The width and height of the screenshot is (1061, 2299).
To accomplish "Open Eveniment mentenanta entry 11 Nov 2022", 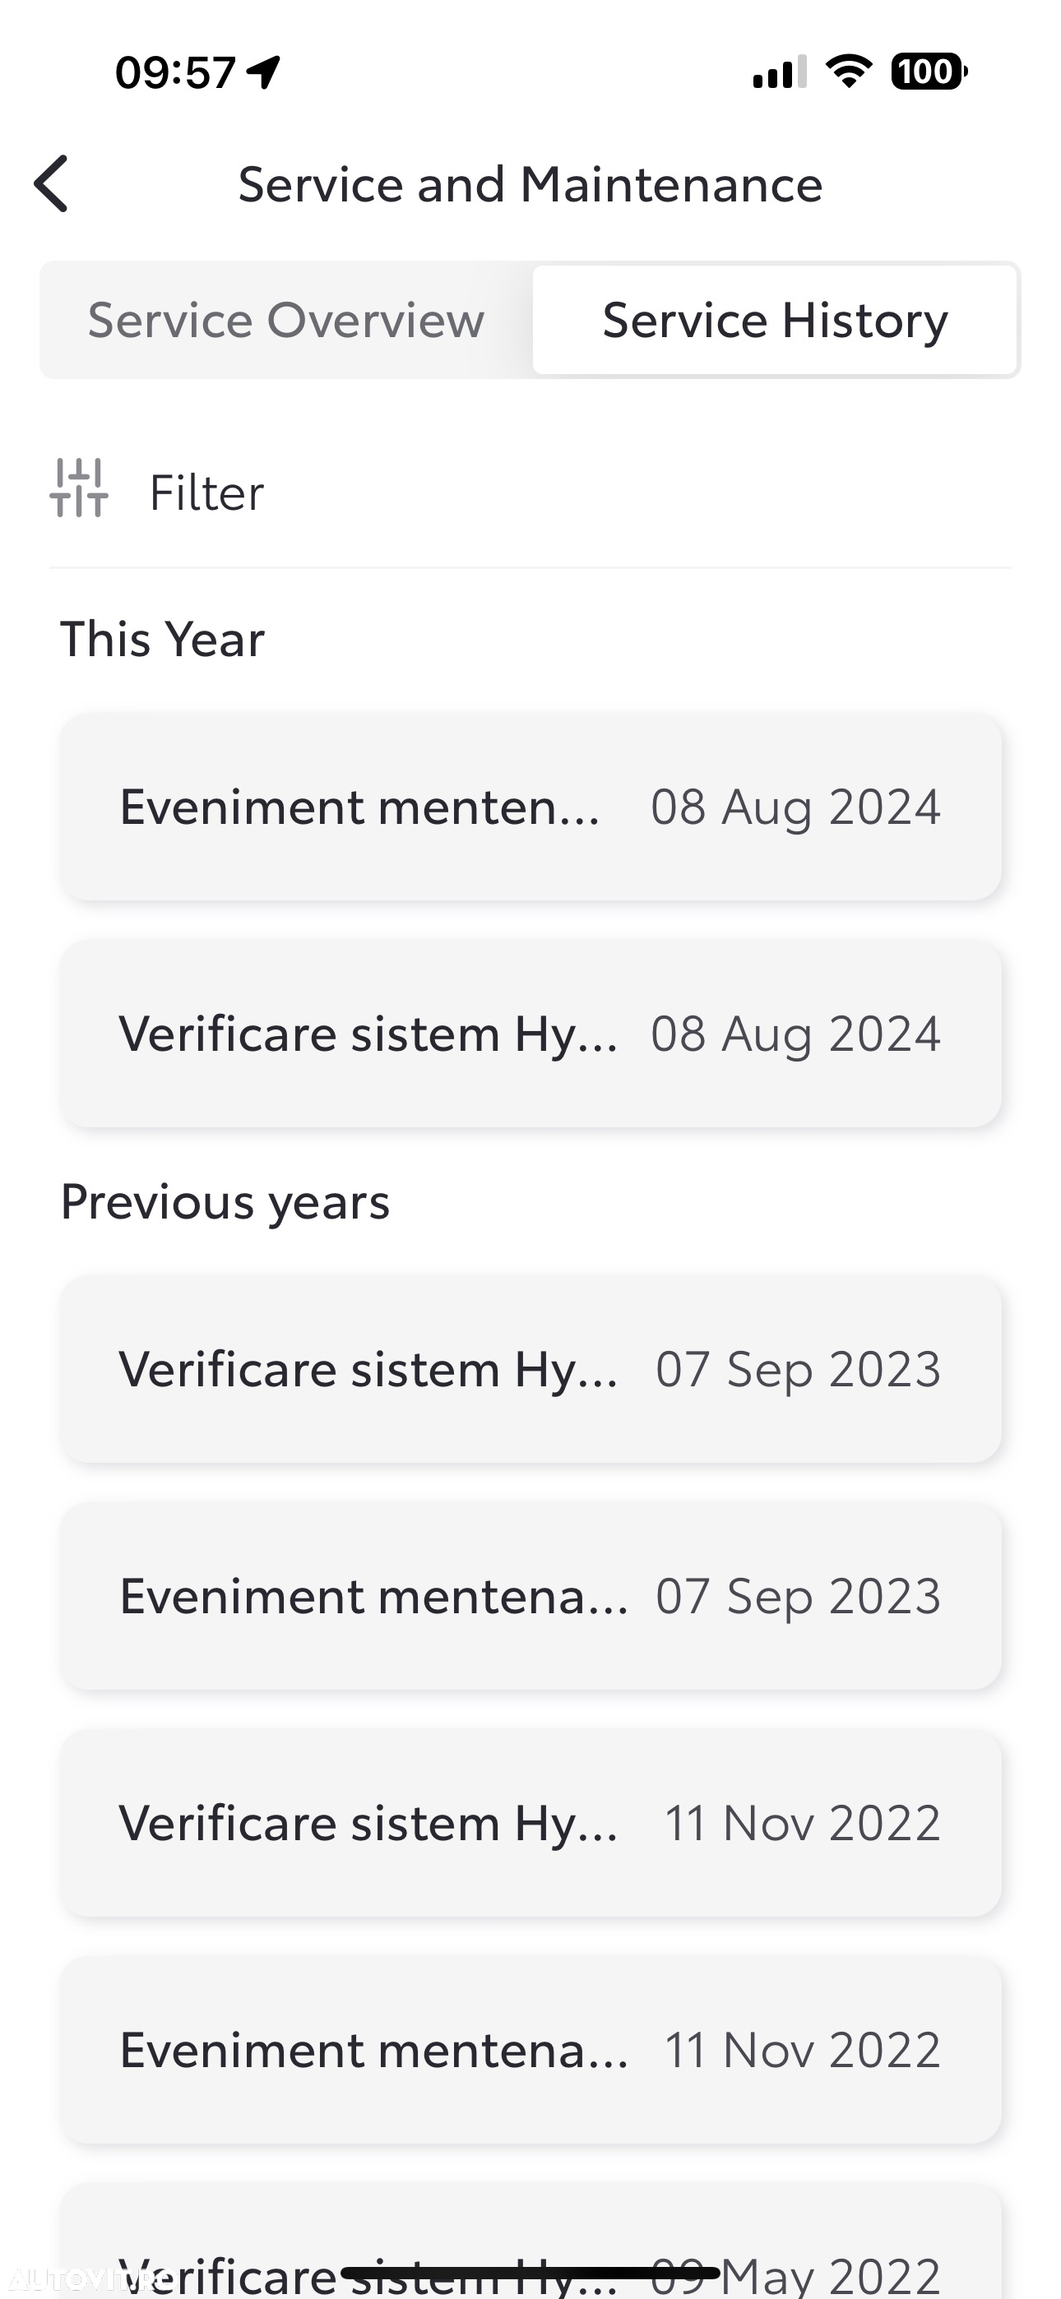I will pos(530,2050).
